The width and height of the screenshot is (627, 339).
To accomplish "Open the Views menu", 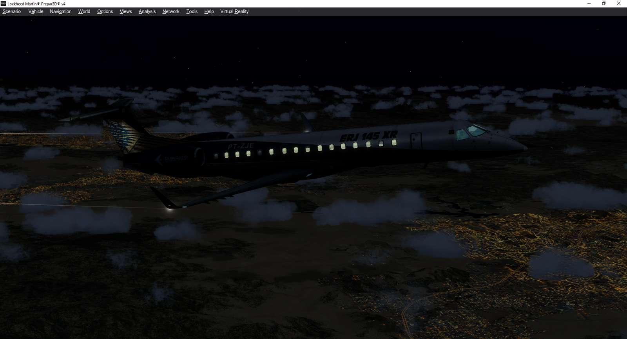I will [x=126, y=11].
